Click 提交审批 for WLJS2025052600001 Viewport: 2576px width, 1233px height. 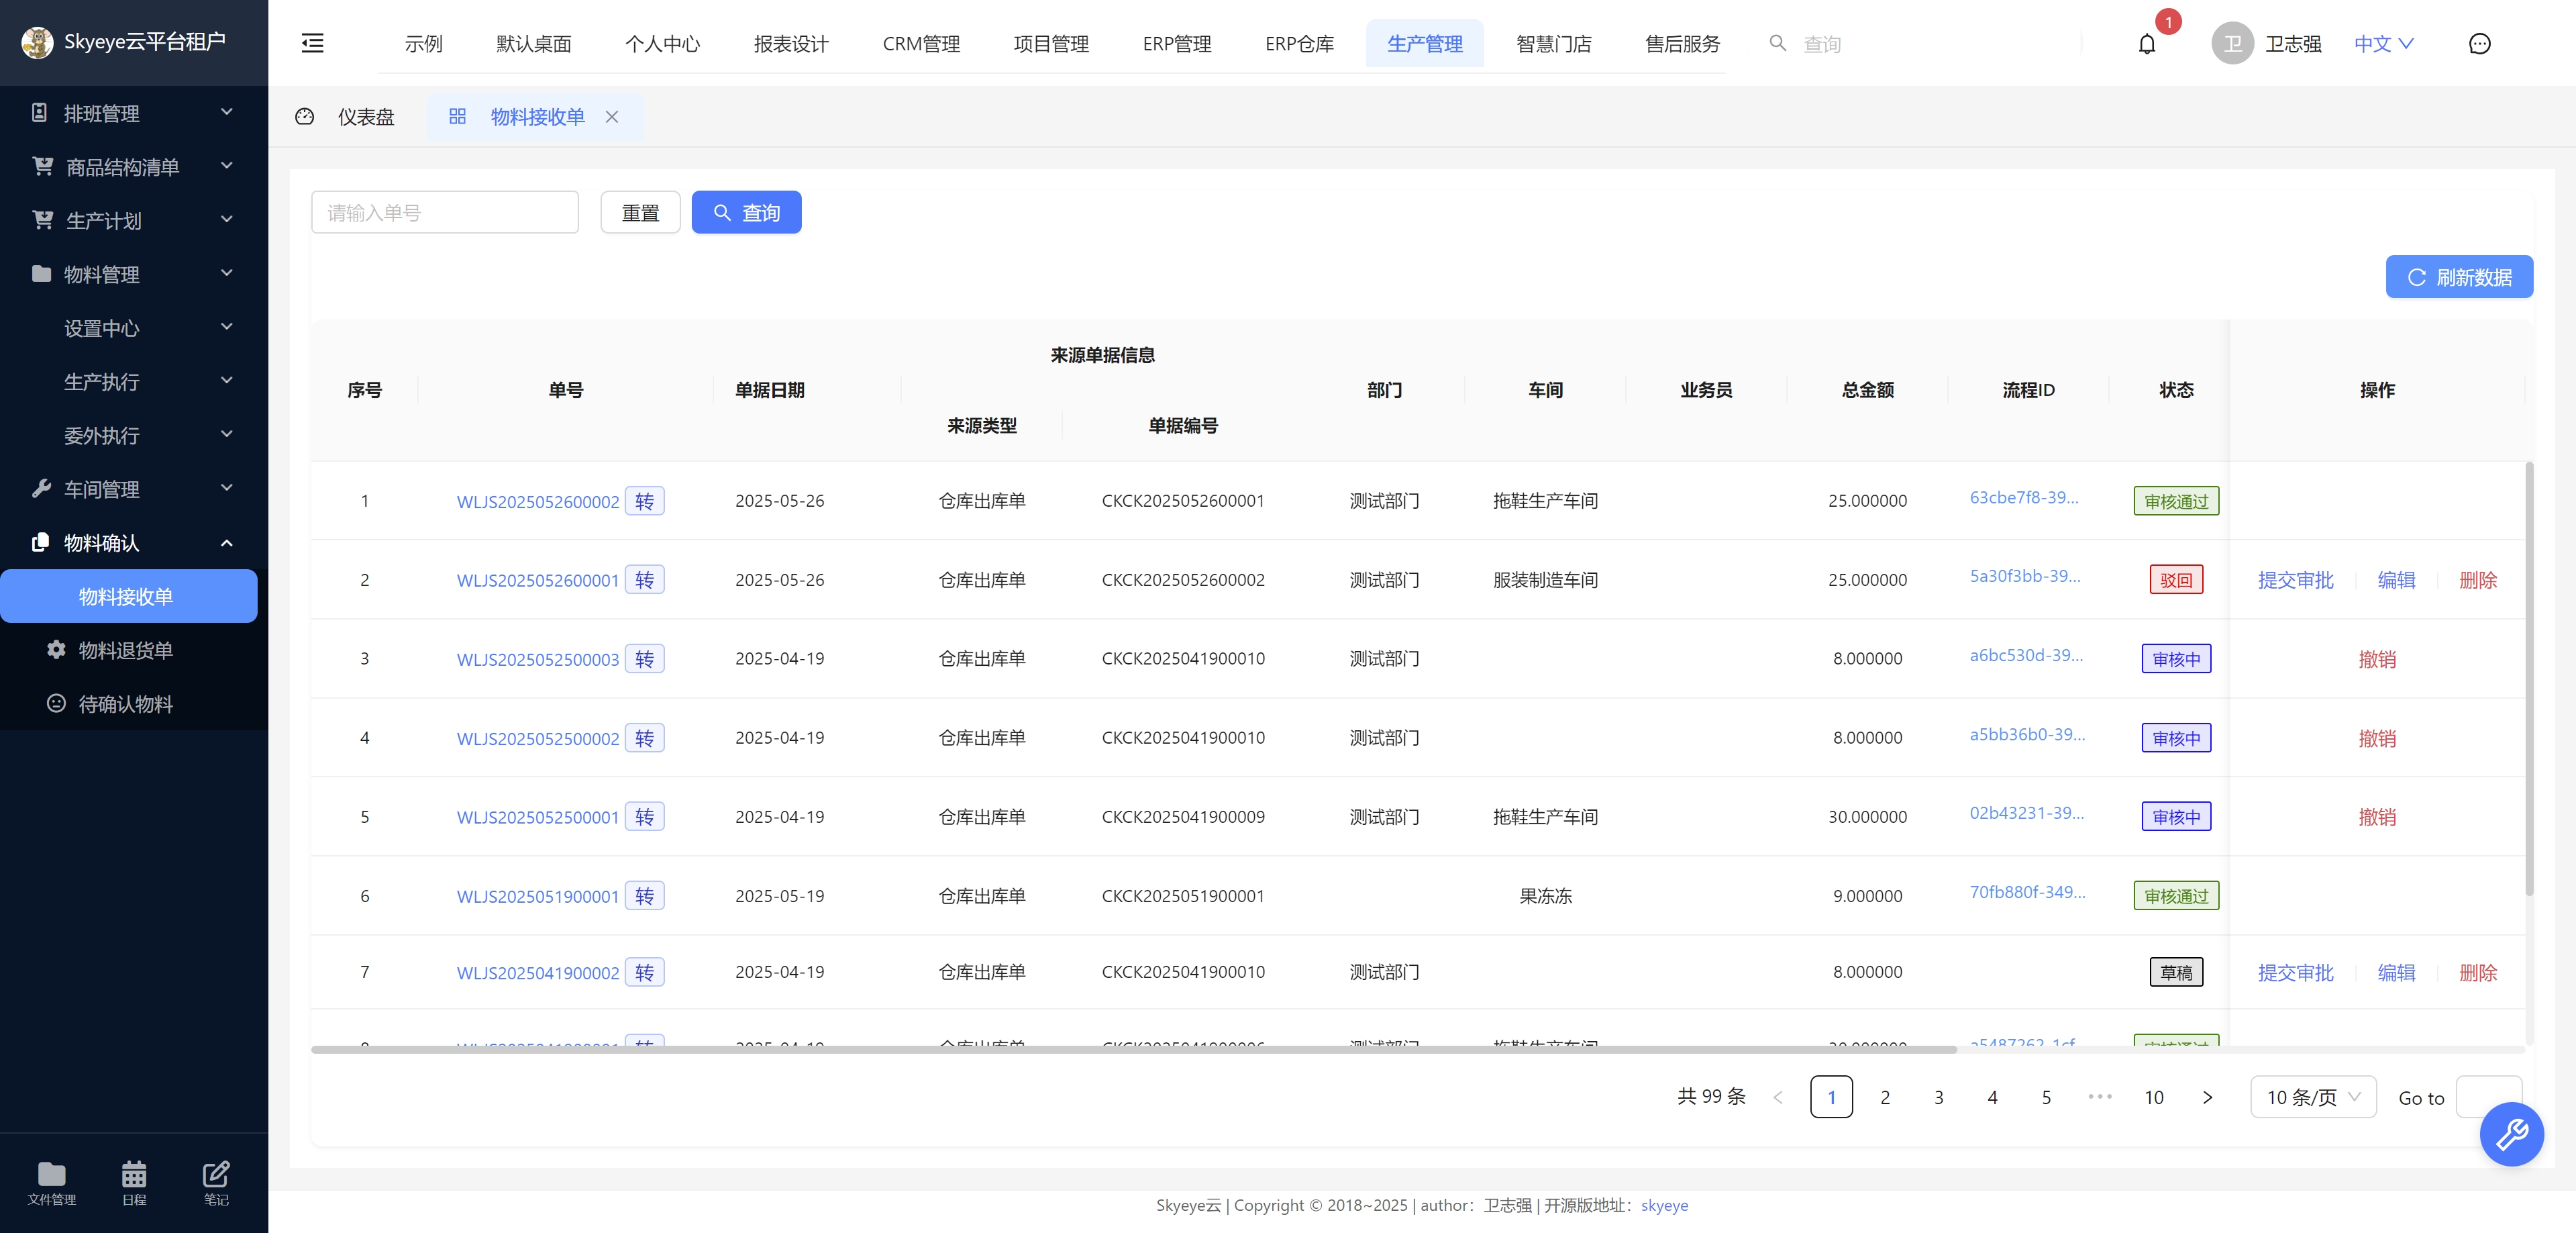coord(2295,580)
